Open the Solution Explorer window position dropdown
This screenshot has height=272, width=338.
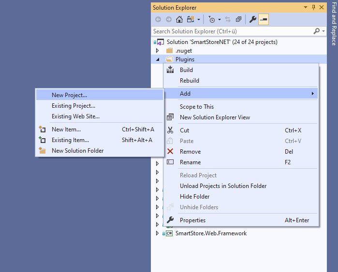coord(306,7)
